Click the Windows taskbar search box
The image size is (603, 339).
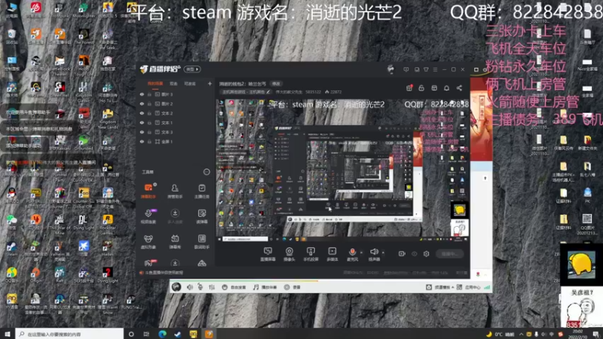[69, 334]
